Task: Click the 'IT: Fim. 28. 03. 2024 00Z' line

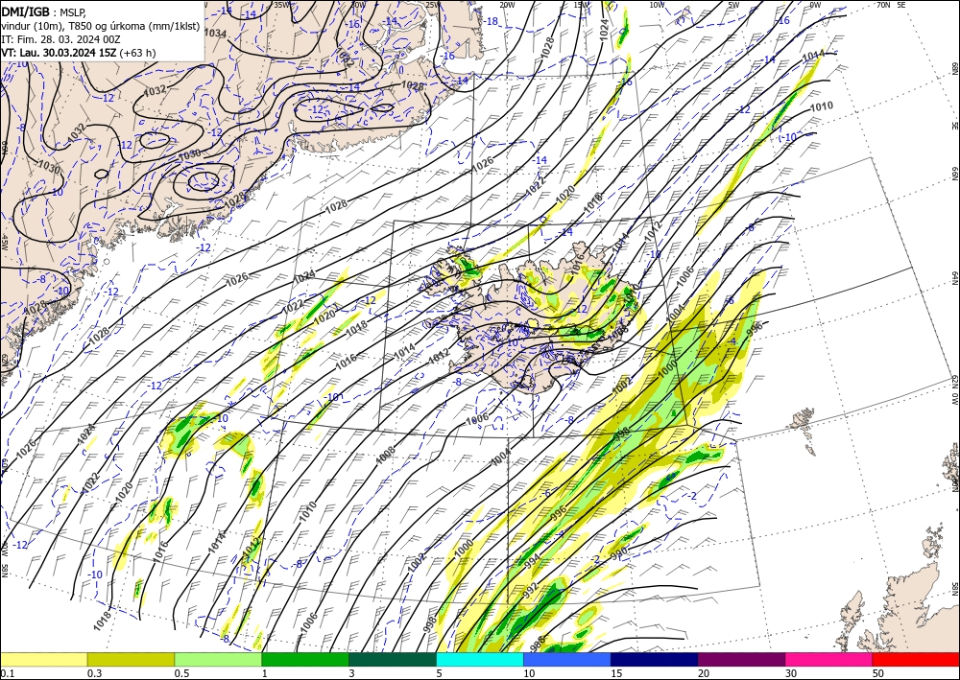Action: 60,39
